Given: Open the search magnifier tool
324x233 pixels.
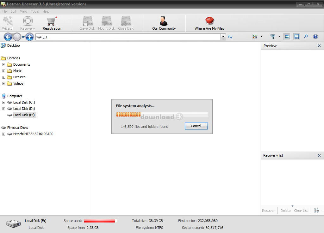Looking at the screenshot, I should [x=306, y=37].
